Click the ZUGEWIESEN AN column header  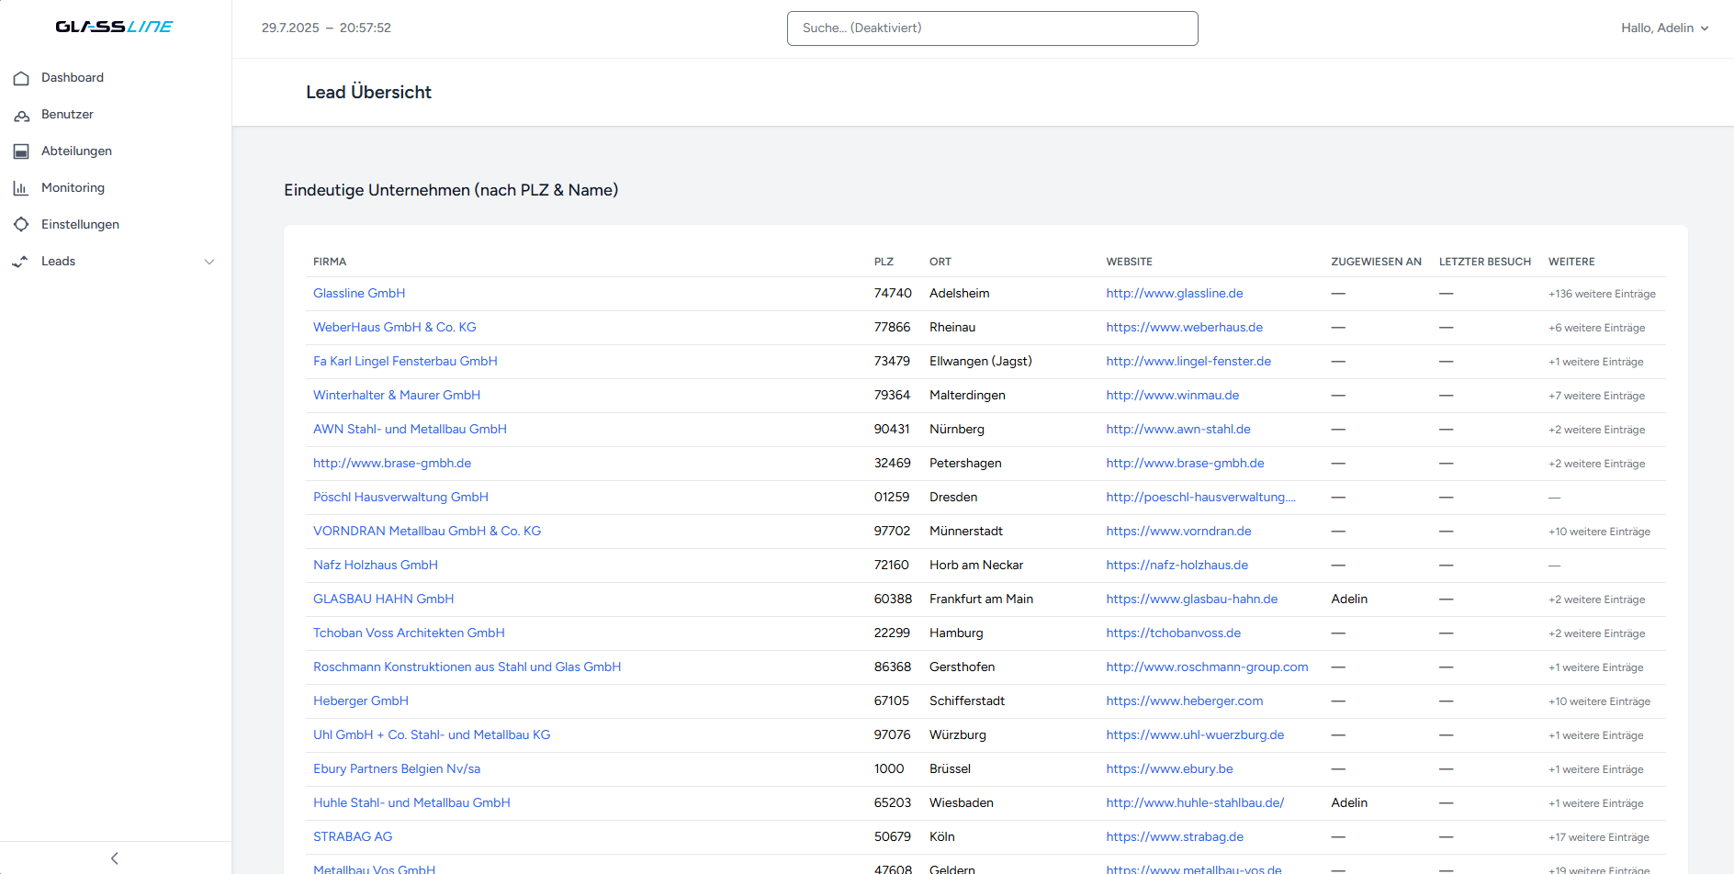[x=1376, y=262]
